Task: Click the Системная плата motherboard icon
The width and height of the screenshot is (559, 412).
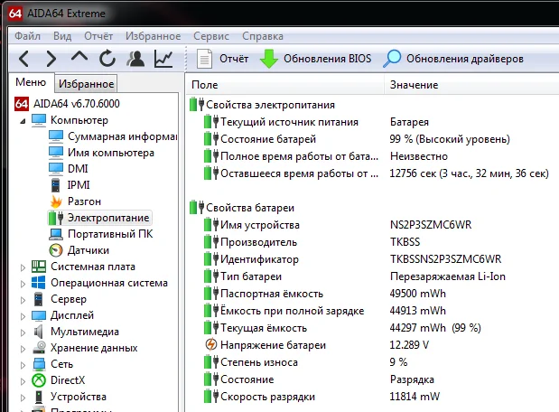Action: point(39,267)
